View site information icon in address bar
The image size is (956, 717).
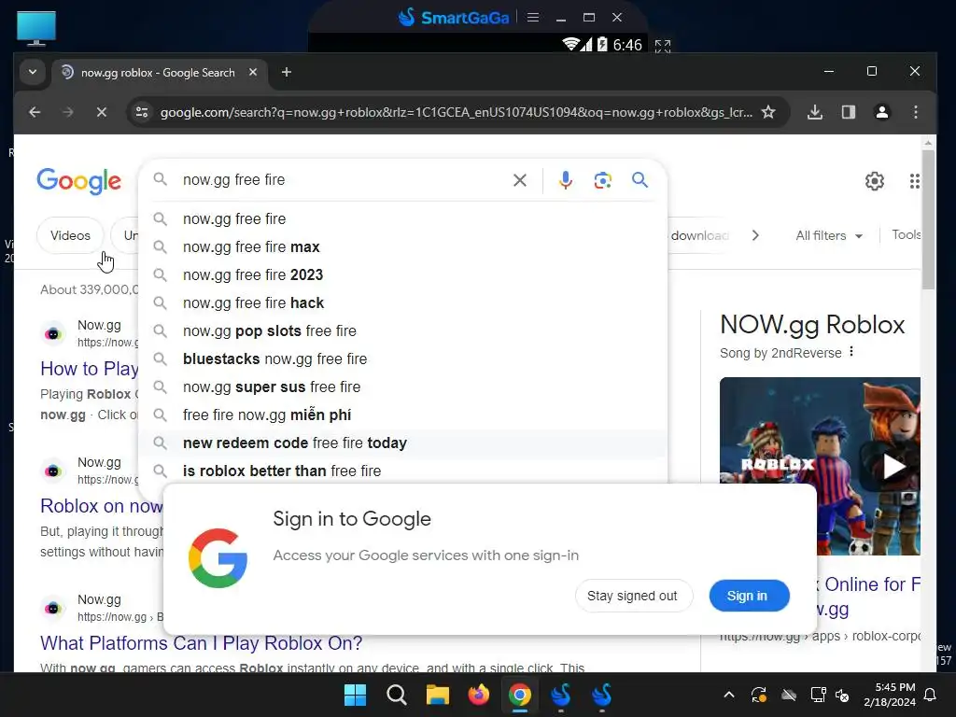(x=142, y=112)
